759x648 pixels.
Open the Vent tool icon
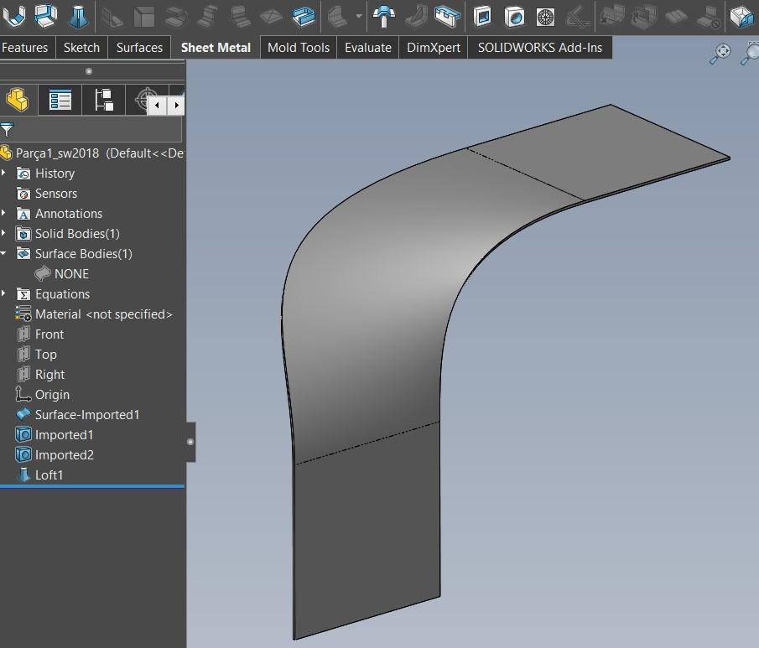[545, 15]
